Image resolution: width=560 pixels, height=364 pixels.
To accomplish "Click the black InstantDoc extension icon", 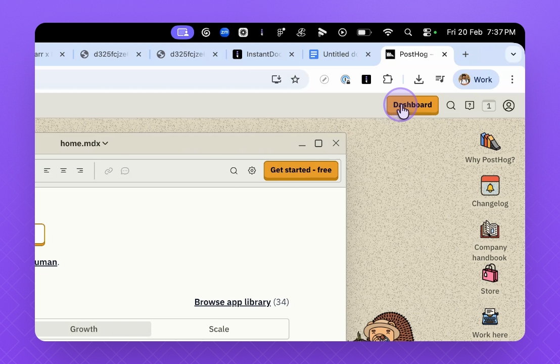I will tap(366, 79).
